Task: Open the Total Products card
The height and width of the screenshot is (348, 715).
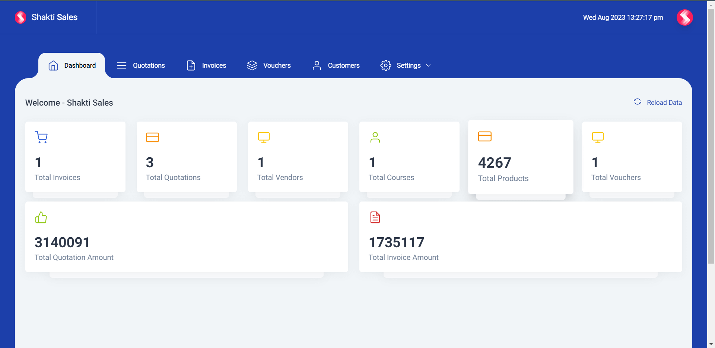Action: coord(520,157)
